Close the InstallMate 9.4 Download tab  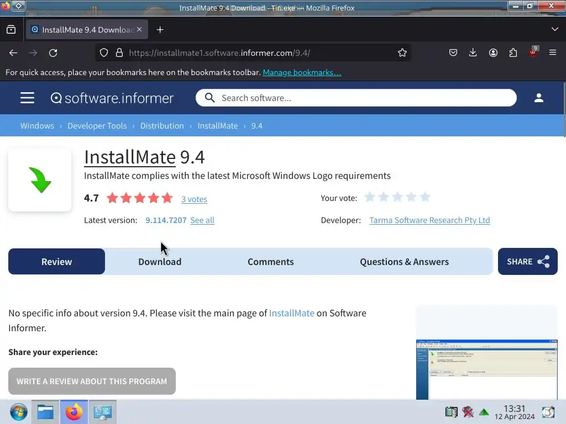(x=139, y=29)
